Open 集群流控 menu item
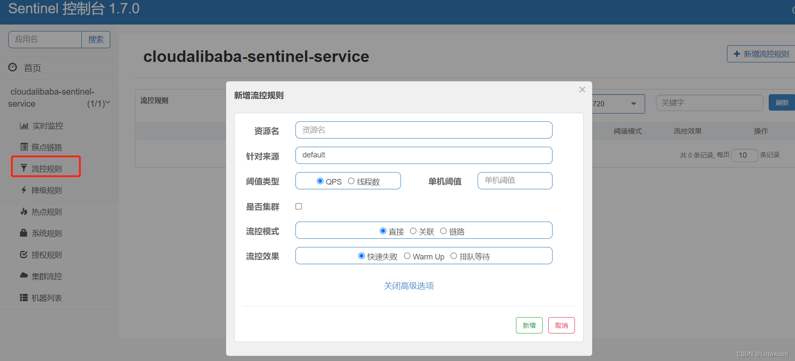Viewport: 795px width, 361px height. point(47,276)
